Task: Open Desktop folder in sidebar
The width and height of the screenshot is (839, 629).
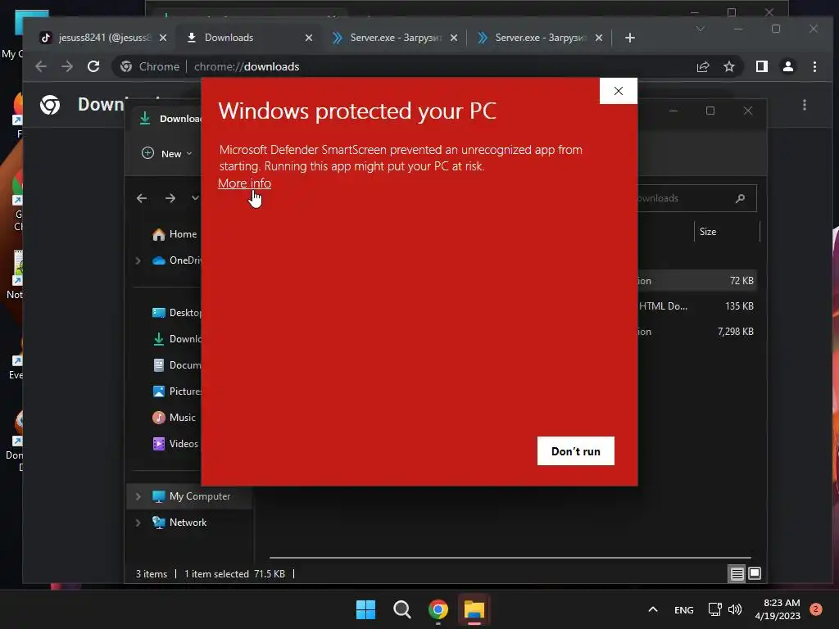Action: pyautogui.click(x=177, y=312)
